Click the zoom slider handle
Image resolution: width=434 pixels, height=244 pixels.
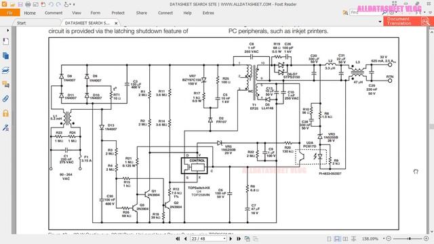tap(410, 239)
